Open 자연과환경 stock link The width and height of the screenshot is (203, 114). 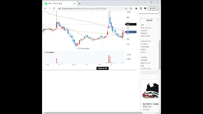point(145,47)
